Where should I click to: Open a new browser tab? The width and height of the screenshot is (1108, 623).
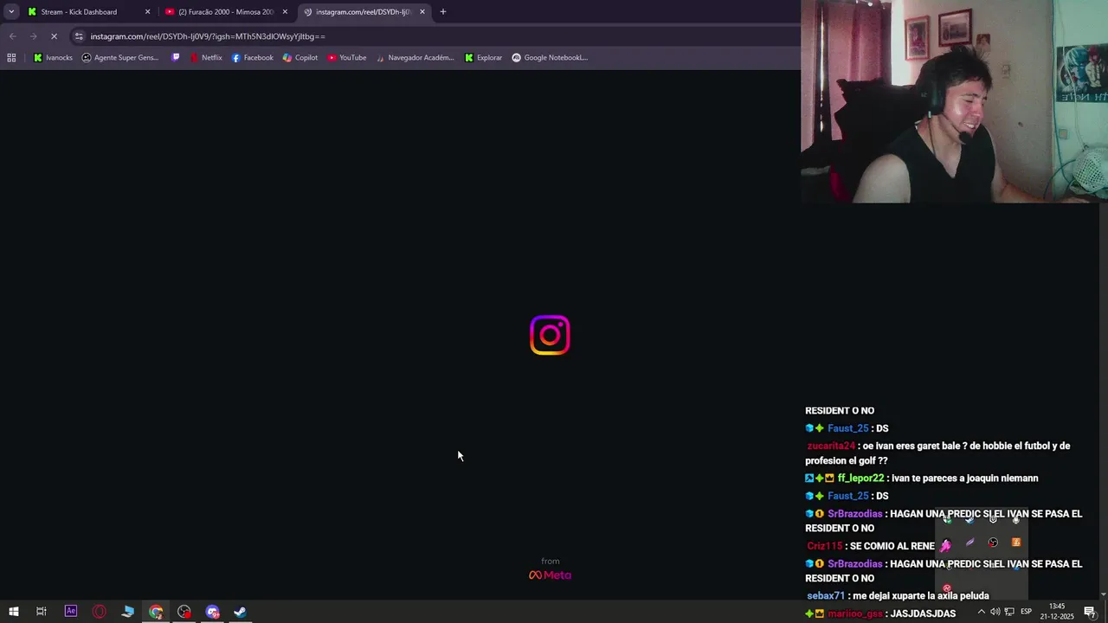coord(443,12)
